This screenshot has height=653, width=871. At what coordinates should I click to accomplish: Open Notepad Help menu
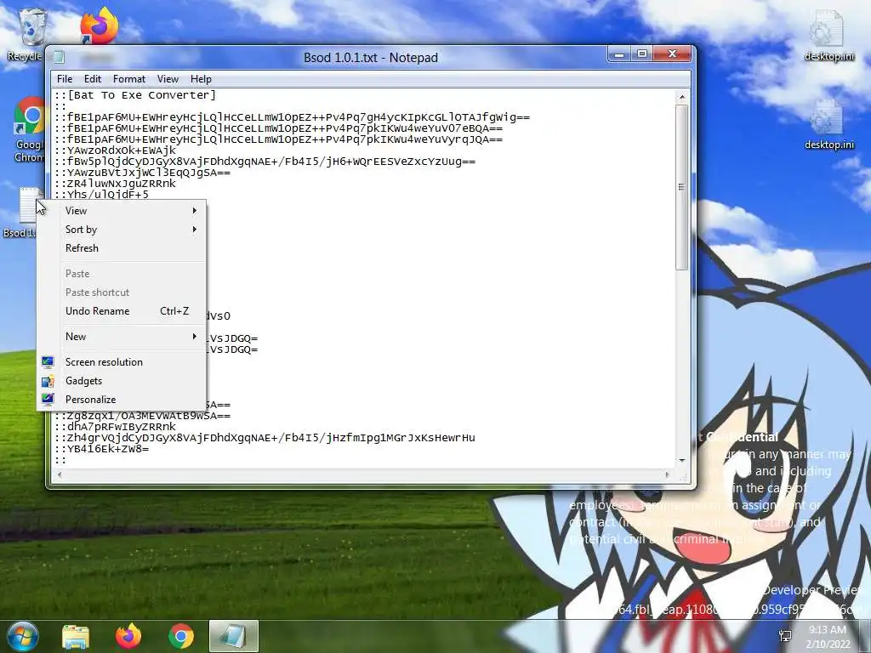[x=201, y=79]
